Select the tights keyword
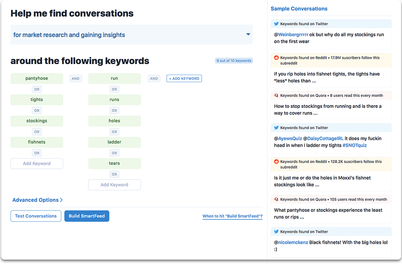 (37, 100)
